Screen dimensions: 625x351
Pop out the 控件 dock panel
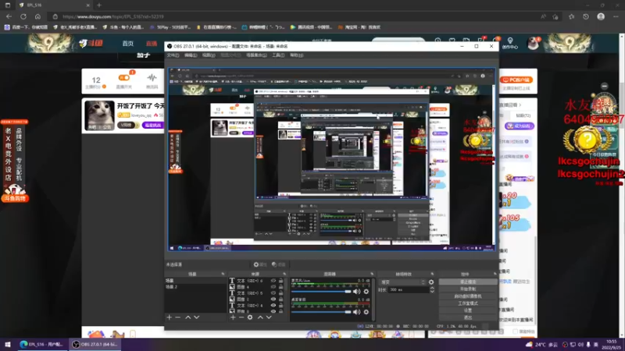pos(495,274)
